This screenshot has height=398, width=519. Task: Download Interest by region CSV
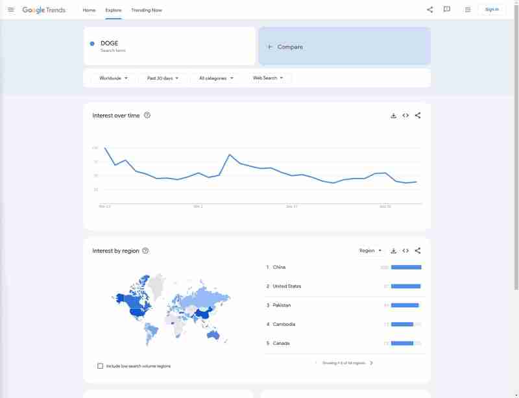pos(393,251)
